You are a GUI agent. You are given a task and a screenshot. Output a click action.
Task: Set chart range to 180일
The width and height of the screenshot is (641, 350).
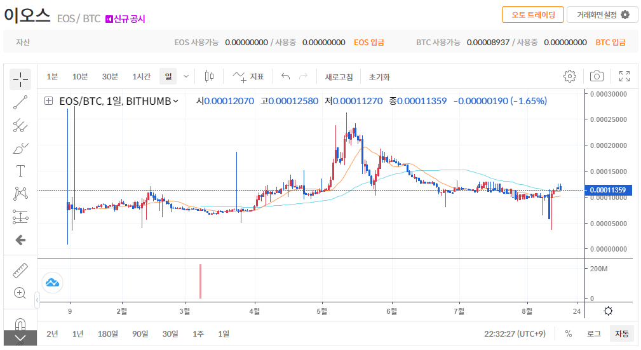tap(108, 334)
